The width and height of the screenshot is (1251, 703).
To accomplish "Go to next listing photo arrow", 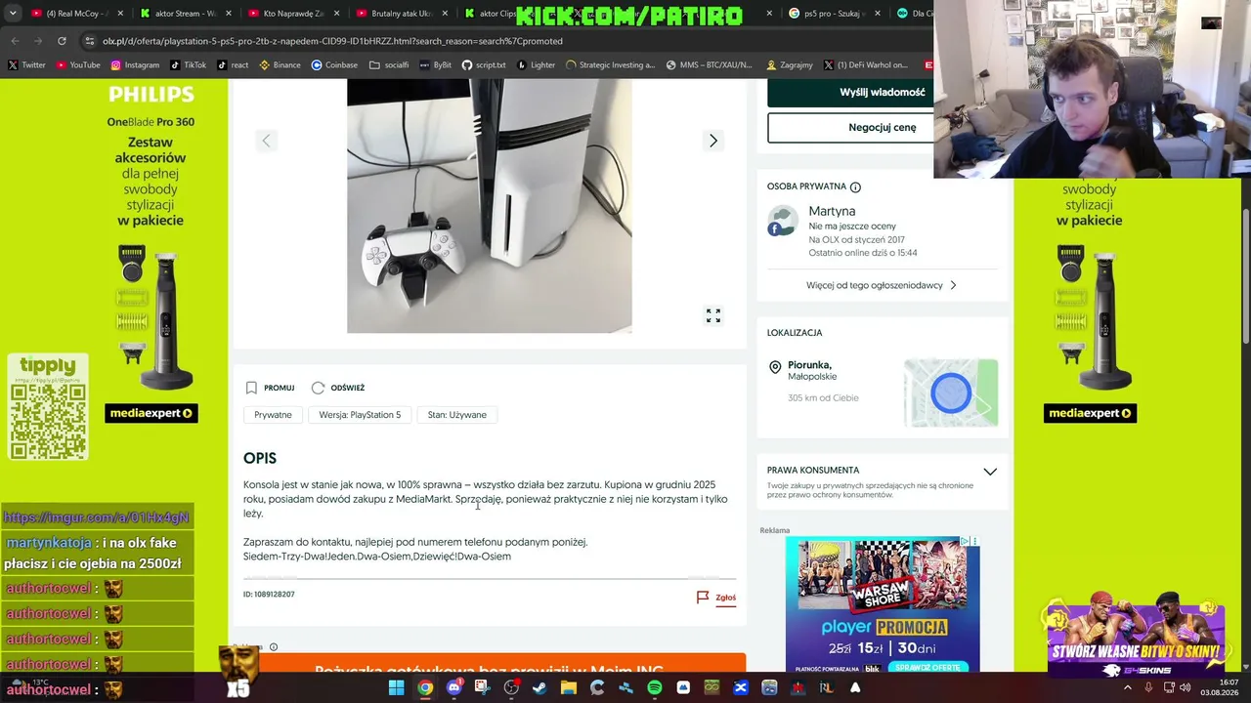I will click(x=712, y=141).
